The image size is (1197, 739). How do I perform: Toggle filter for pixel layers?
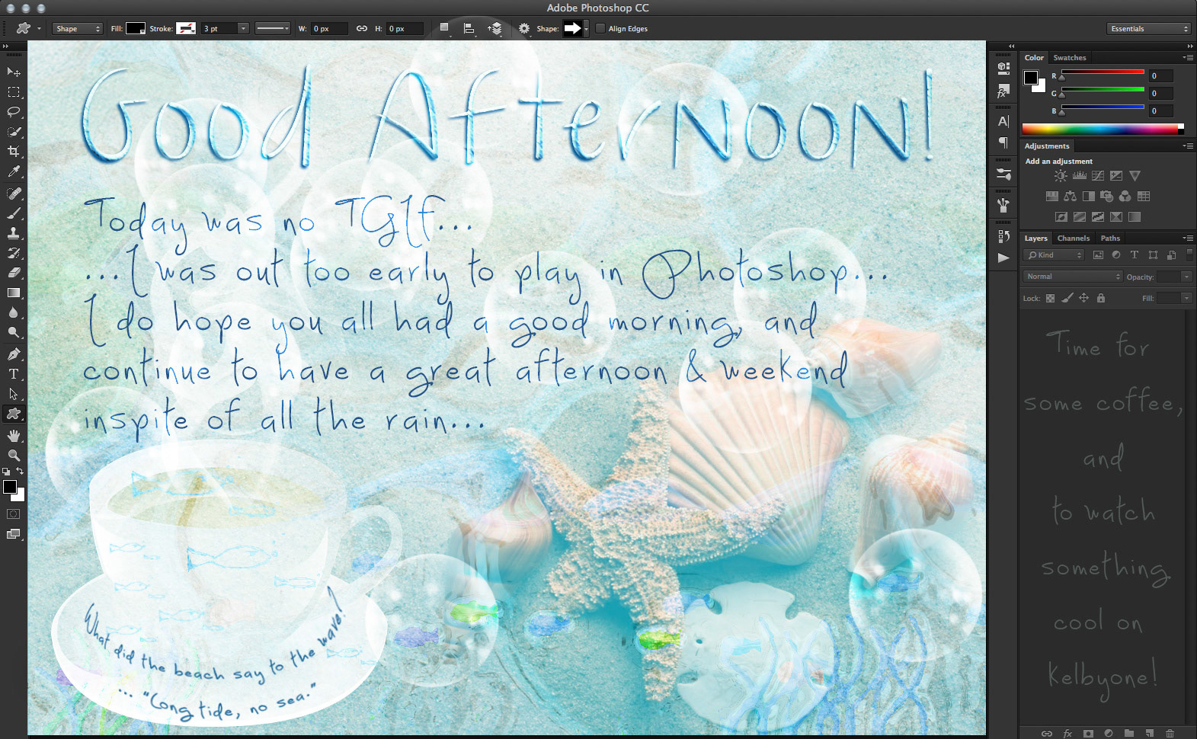(1098, 255)
